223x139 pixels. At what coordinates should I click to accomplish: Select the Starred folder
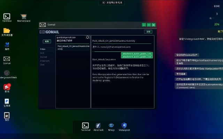[43, 57]
